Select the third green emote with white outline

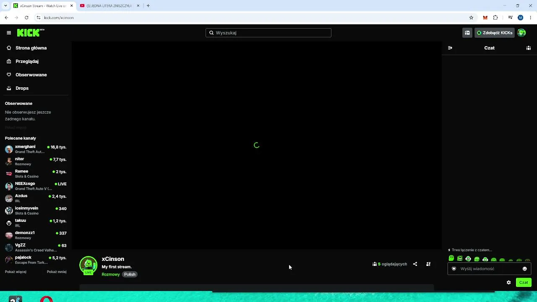point(468,259)
